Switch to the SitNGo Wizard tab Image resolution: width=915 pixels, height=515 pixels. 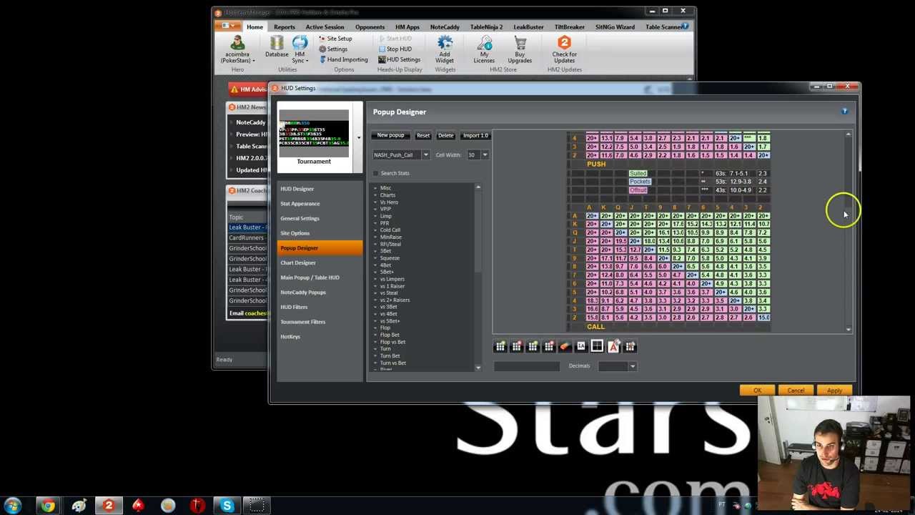[x=615, y=26]
